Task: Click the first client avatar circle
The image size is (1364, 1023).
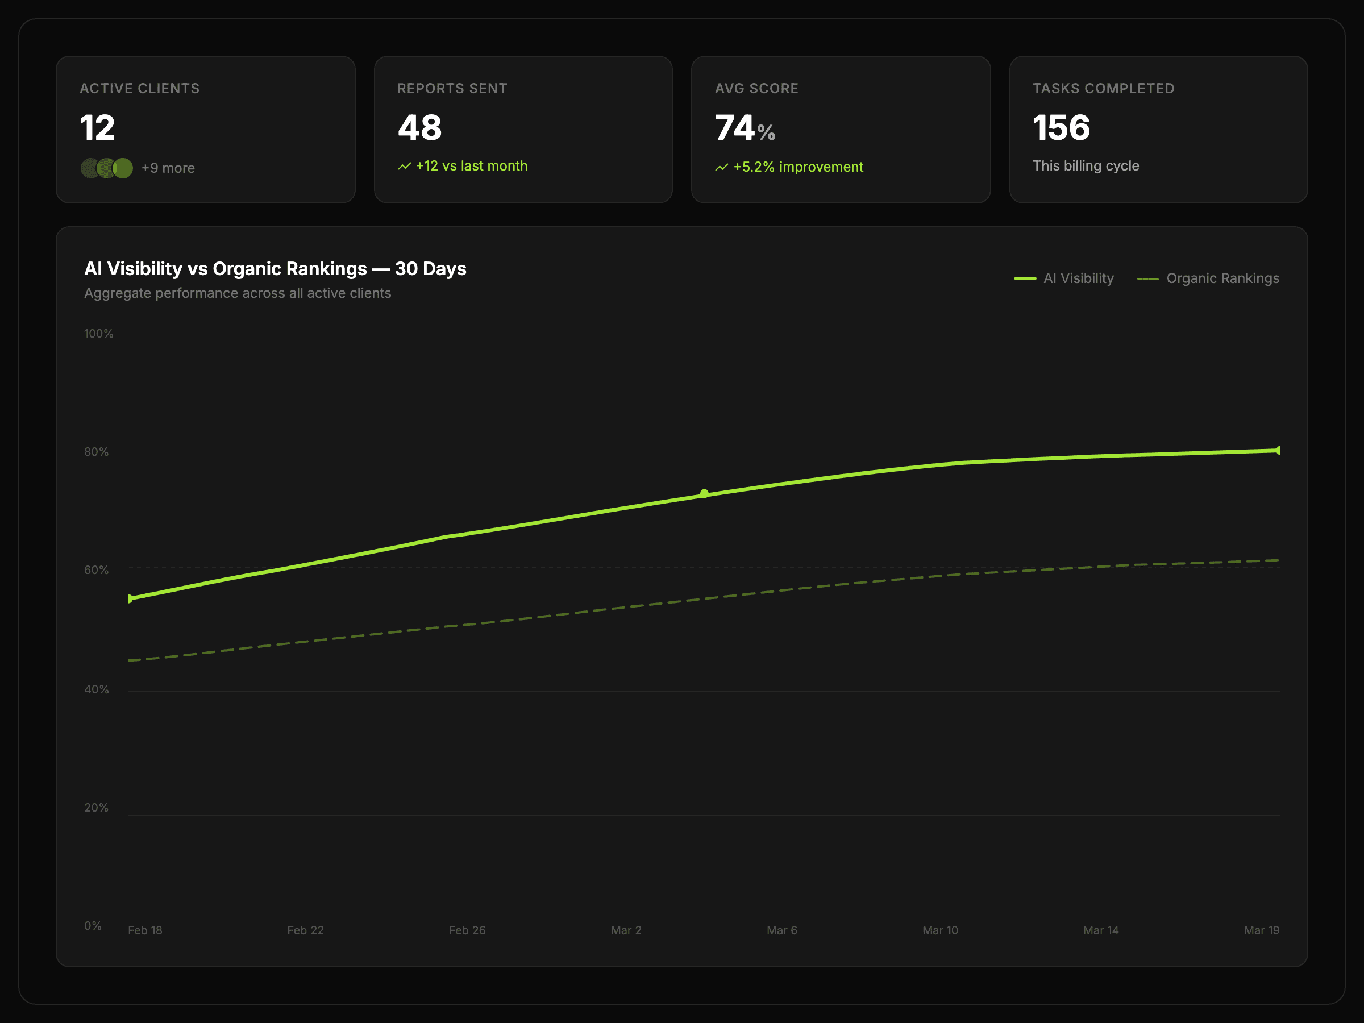Action: click(x=89, y=168)
